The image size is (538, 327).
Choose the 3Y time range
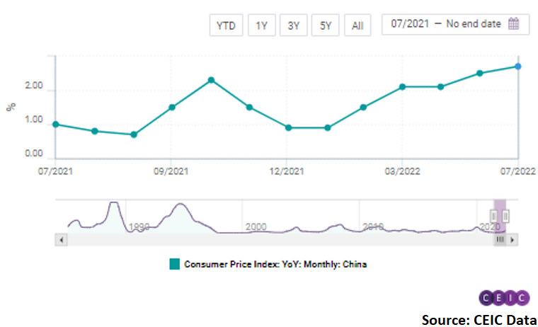point(293,25)
